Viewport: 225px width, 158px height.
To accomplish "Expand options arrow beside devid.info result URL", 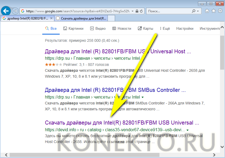I will tap(188, 130).
